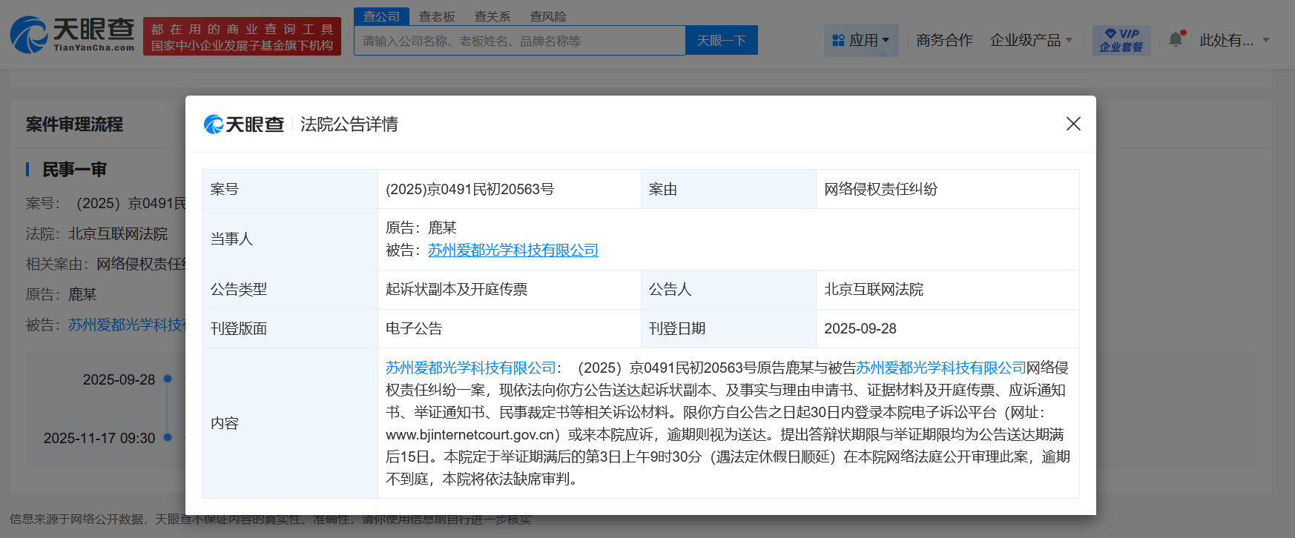Click the 天眼一下 search button

(x=722, y=40)
